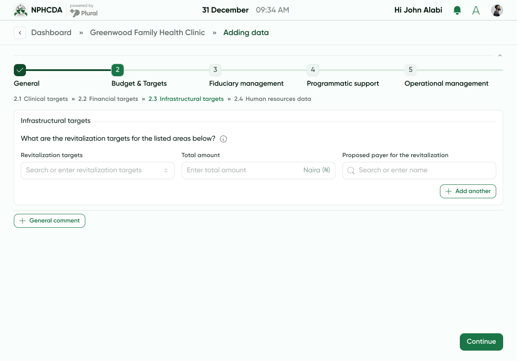This screenshot has width=517, height=361.
Task: Click the '31 December' date text
Action: 225,10
